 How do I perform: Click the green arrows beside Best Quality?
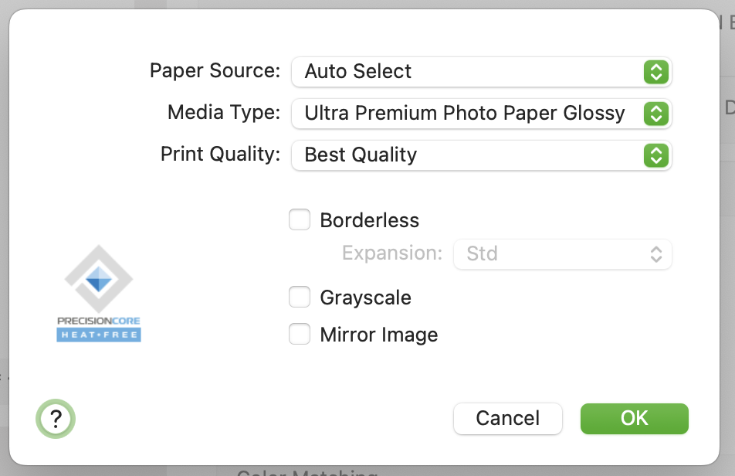pos(655,155)
